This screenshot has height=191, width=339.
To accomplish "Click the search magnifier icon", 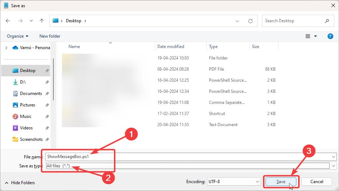I will 327,21.
